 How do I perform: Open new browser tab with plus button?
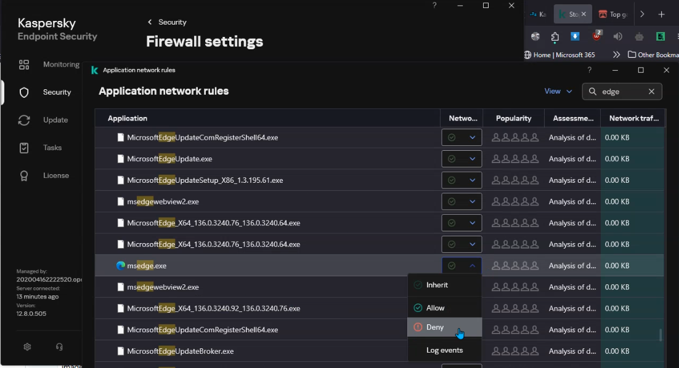click(661, 14)
